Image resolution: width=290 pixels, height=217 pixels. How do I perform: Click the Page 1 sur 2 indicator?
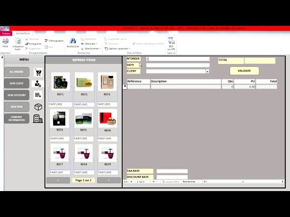[x=83, y=180]
